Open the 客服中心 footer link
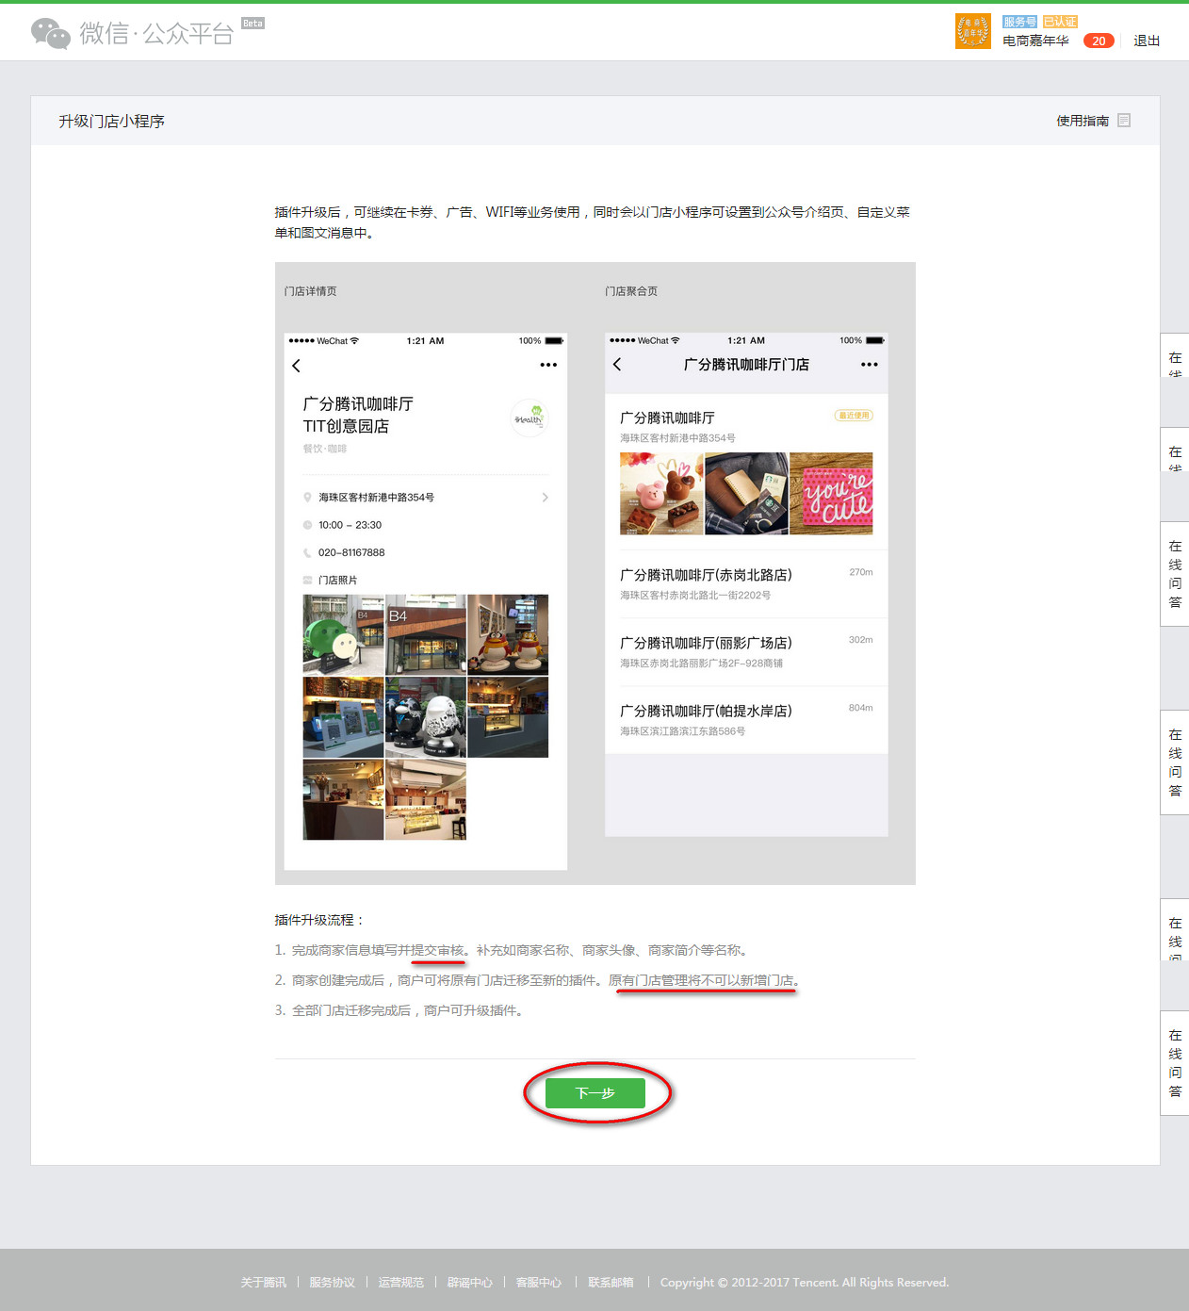 (539, 1283)
